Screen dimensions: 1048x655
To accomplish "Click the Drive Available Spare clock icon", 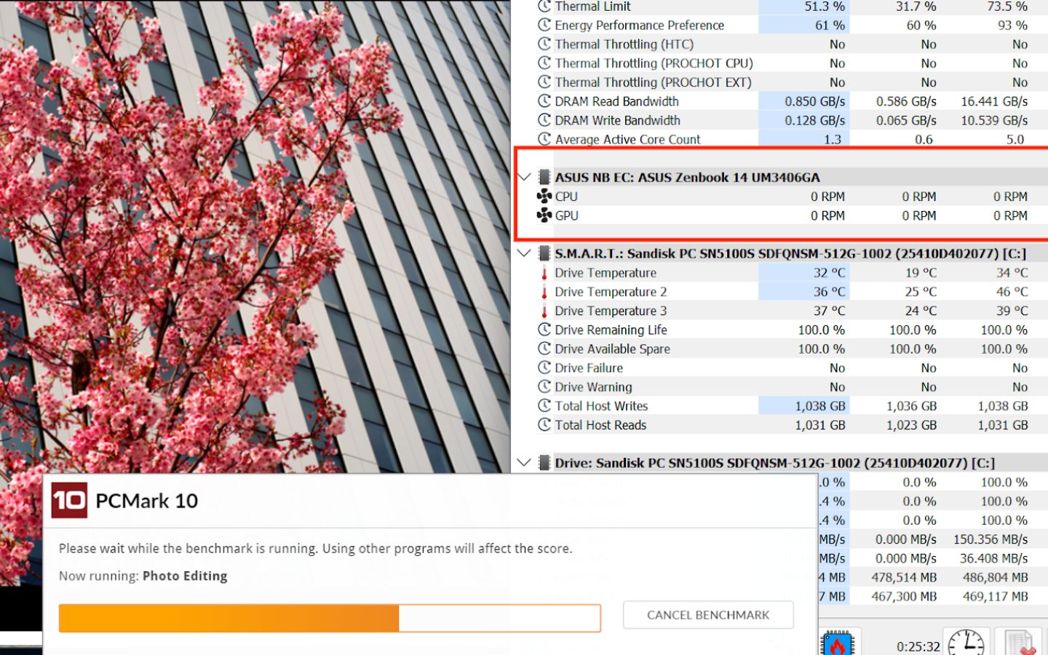I will 544,349.
